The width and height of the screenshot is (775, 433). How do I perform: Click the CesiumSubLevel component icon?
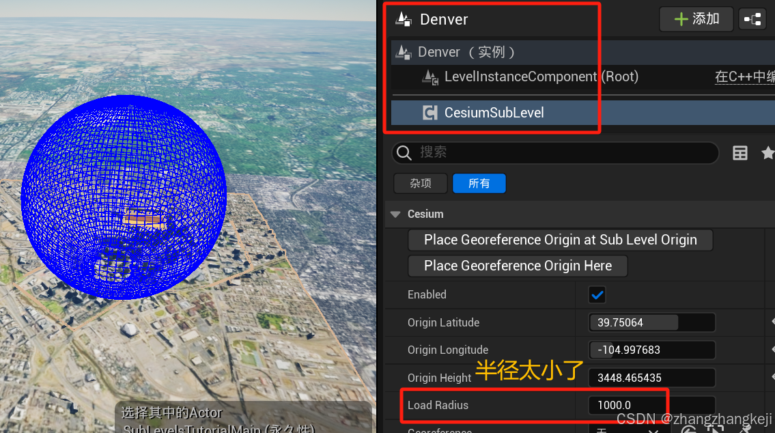coord(430,113)
